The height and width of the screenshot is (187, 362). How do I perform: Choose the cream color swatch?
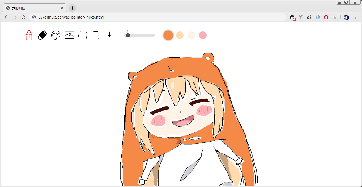tap(191, 35)
